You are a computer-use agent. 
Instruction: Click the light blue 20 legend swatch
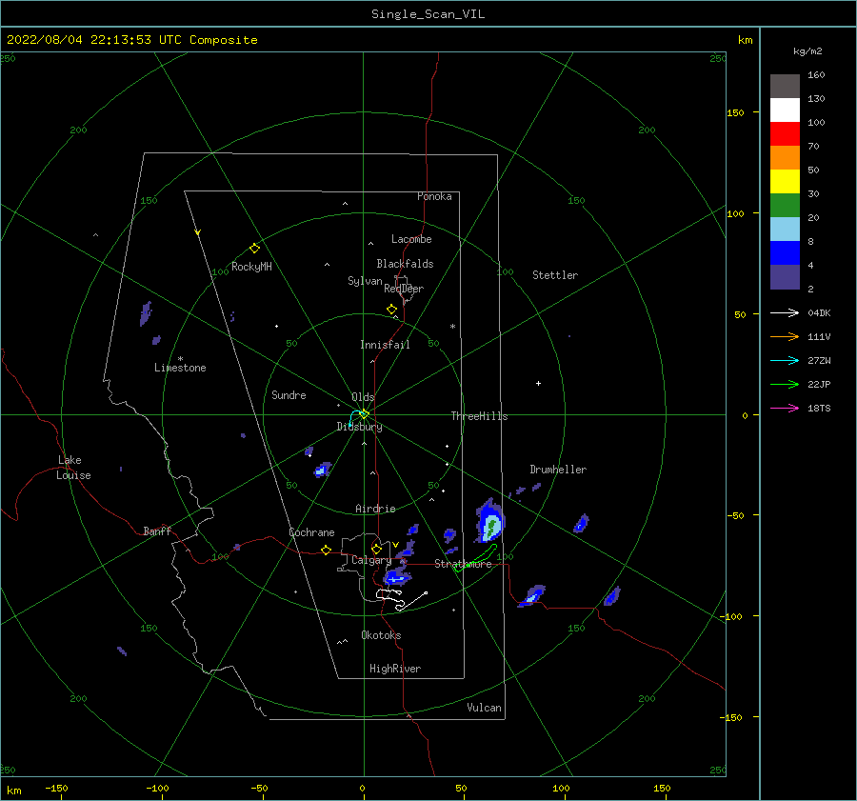[785, 230]
